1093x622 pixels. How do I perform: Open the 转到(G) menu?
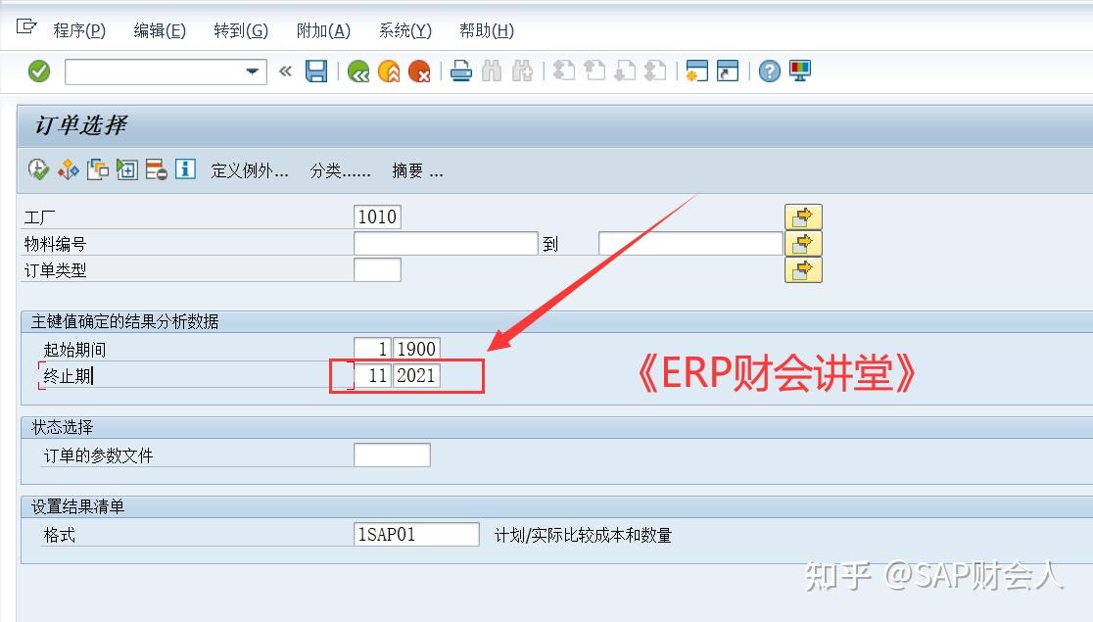(x=240, y=30)
